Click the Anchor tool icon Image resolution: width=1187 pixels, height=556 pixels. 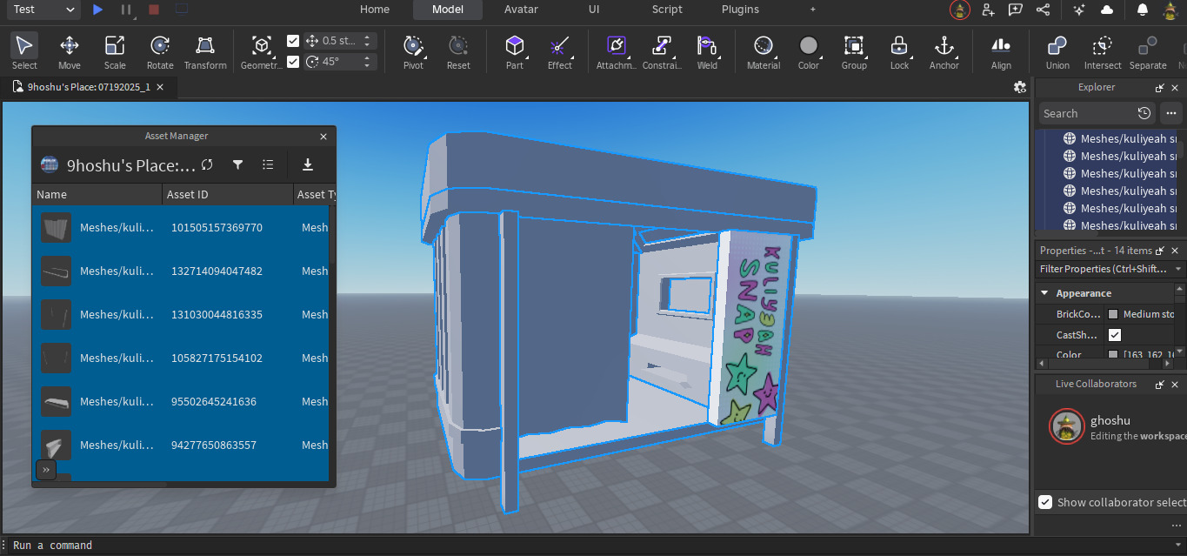pyautogui.click(x=944, y=51)
